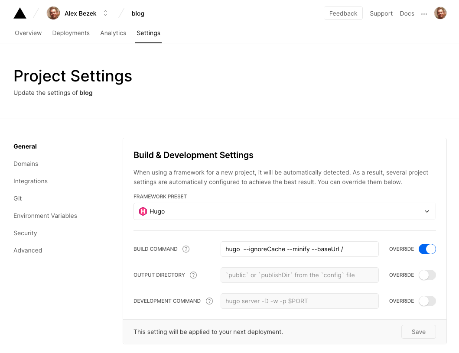Show Development Command help question icon
The height and width of the screenshot is (353, 459).
[209, 301]
